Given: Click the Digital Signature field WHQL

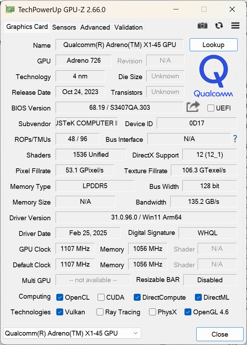Looking at the screenshot, I should 208,233.
